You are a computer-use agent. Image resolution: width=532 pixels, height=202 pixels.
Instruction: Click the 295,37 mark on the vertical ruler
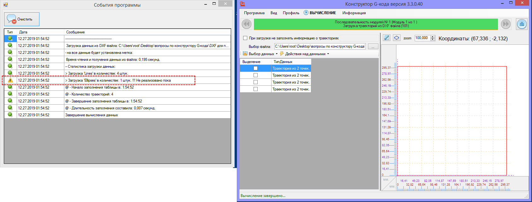click(x=386, y=68)
